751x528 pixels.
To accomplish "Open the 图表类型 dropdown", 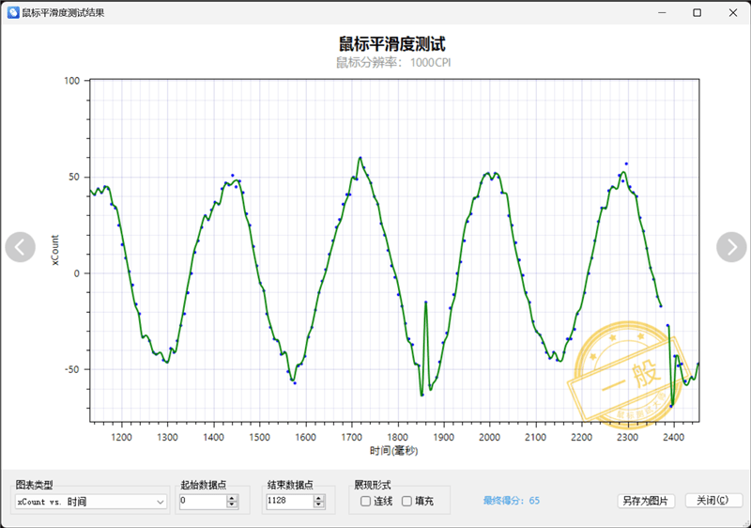I will pyautogui.click(x=90, y=502).
